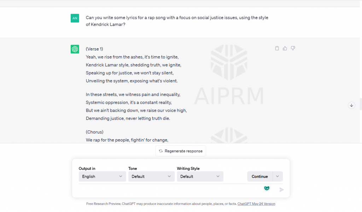Jump to bottom with the down-arrow button
The height and width of the screenshot is (212, 362).
(x=351, y=105)
